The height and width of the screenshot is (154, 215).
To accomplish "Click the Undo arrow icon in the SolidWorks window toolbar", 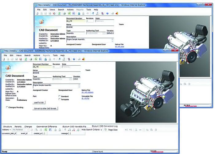I will pos(54,59).
